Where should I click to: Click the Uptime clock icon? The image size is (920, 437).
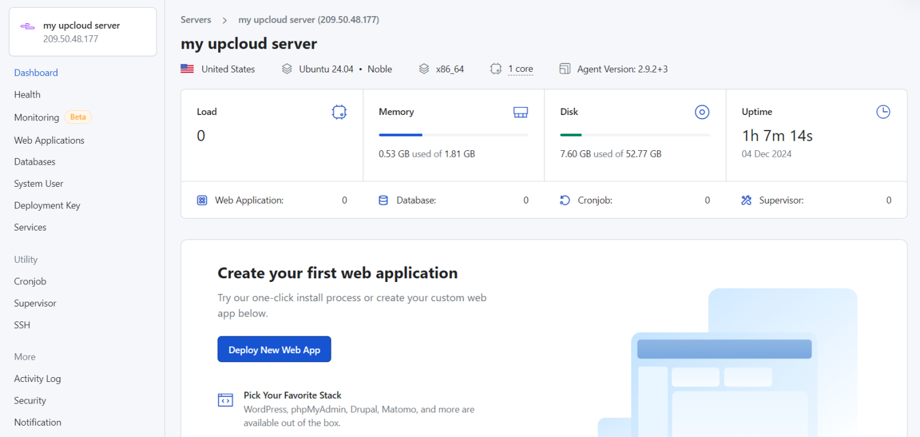coord(883,111)
